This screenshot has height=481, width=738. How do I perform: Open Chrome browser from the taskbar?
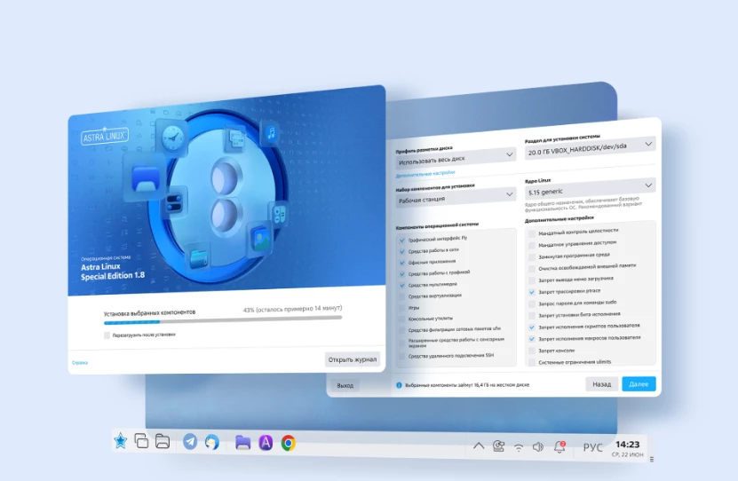[289, 442]
